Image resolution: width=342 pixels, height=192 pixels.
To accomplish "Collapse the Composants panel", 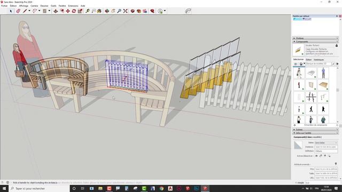I will (315, 42).
